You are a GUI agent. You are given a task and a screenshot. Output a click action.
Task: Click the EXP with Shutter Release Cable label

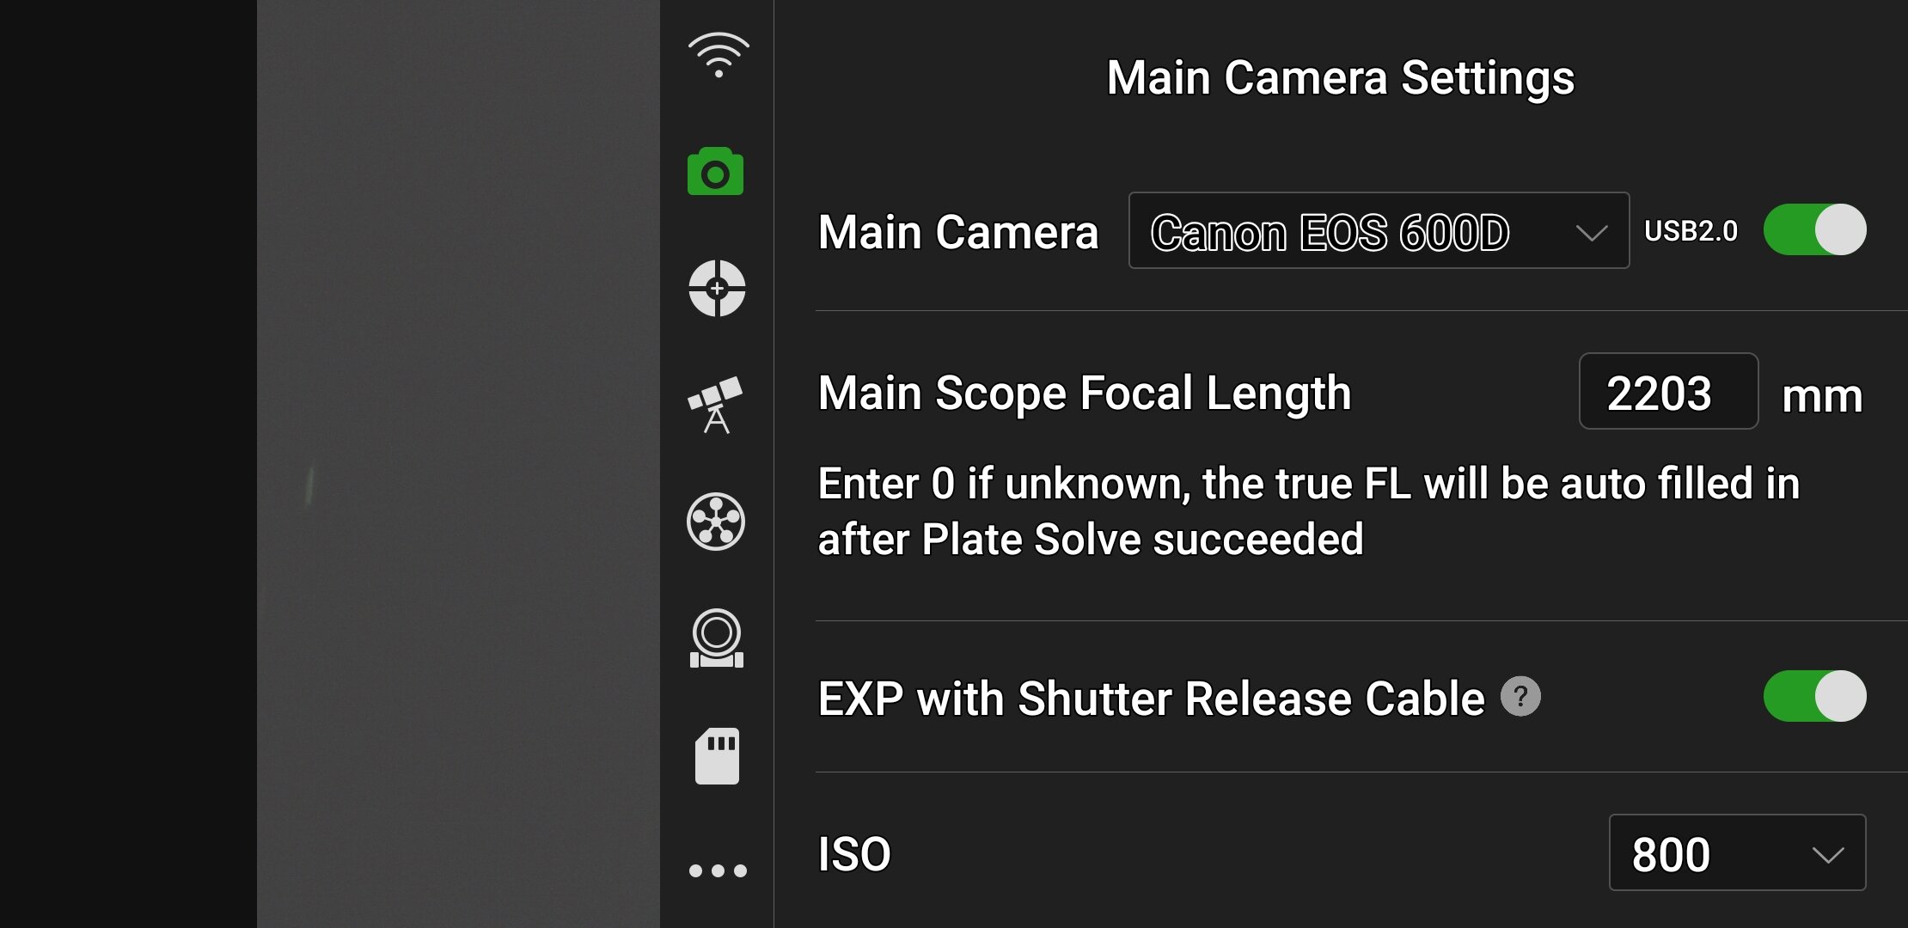pyautogui.click(x=1151, y=699)
